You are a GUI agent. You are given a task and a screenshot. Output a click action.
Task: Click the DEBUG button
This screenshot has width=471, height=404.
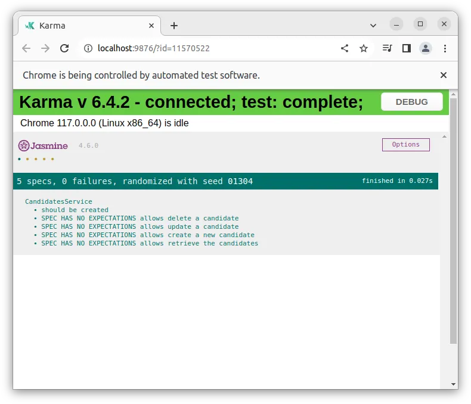(x=412, y=102)
